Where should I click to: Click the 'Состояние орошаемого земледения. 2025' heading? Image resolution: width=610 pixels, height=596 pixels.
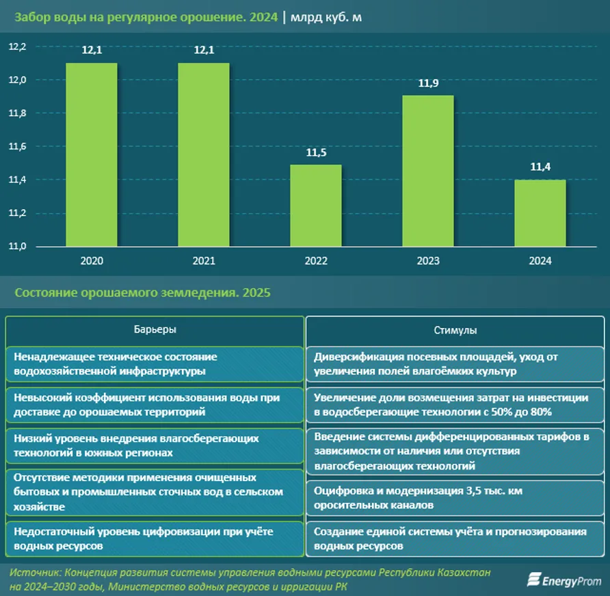pos(142,293)
